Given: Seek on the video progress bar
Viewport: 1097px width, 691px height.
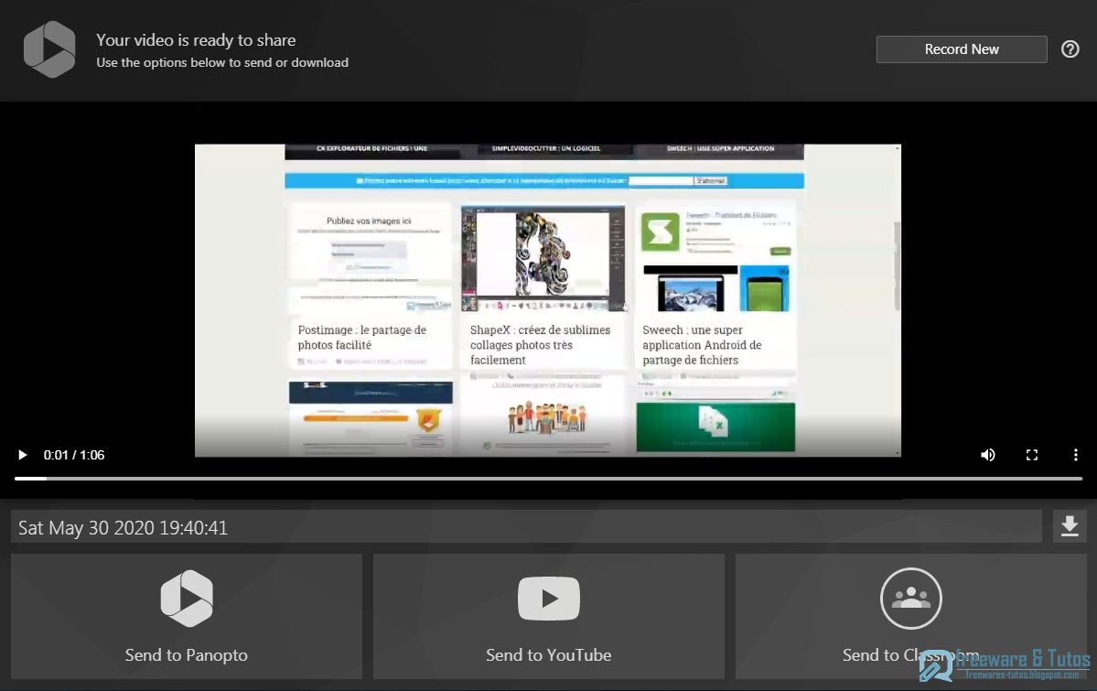Looking at the screenshot, I should point(549,479).
